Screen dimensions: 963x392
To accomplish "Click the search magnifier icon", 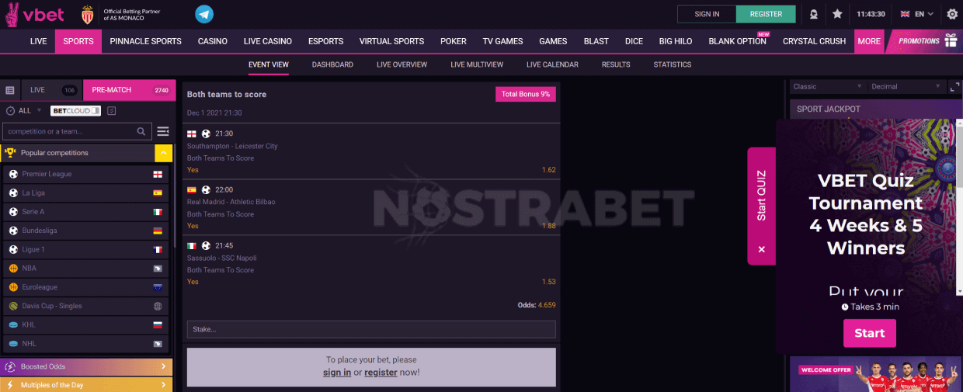I will coord(141,131).
